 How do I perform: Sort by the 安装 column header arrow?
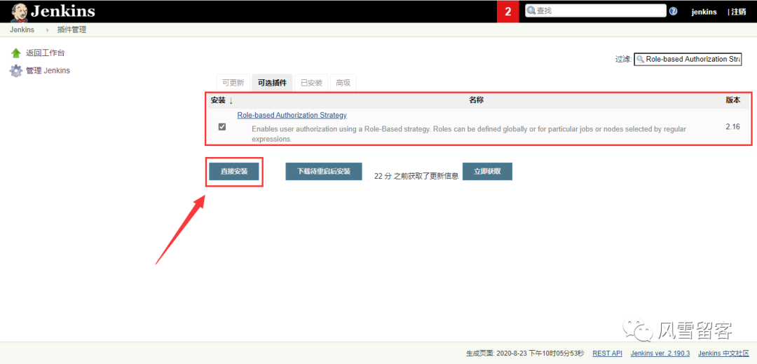(x=231, y=100)
